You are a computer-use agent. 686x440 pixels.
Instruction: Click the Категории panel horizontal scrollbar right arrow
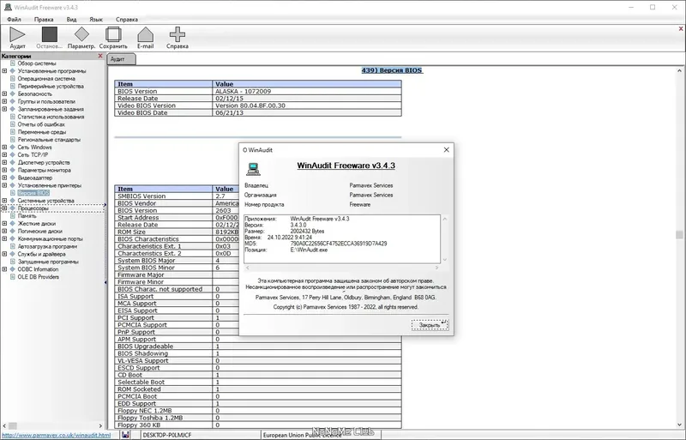(100, 425)
